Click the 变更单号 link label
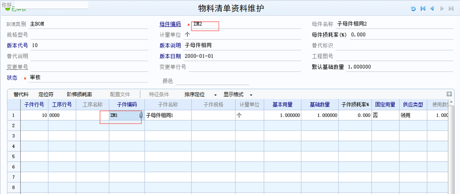This screenshot has height=194, width=460. [x=18, y=67]
